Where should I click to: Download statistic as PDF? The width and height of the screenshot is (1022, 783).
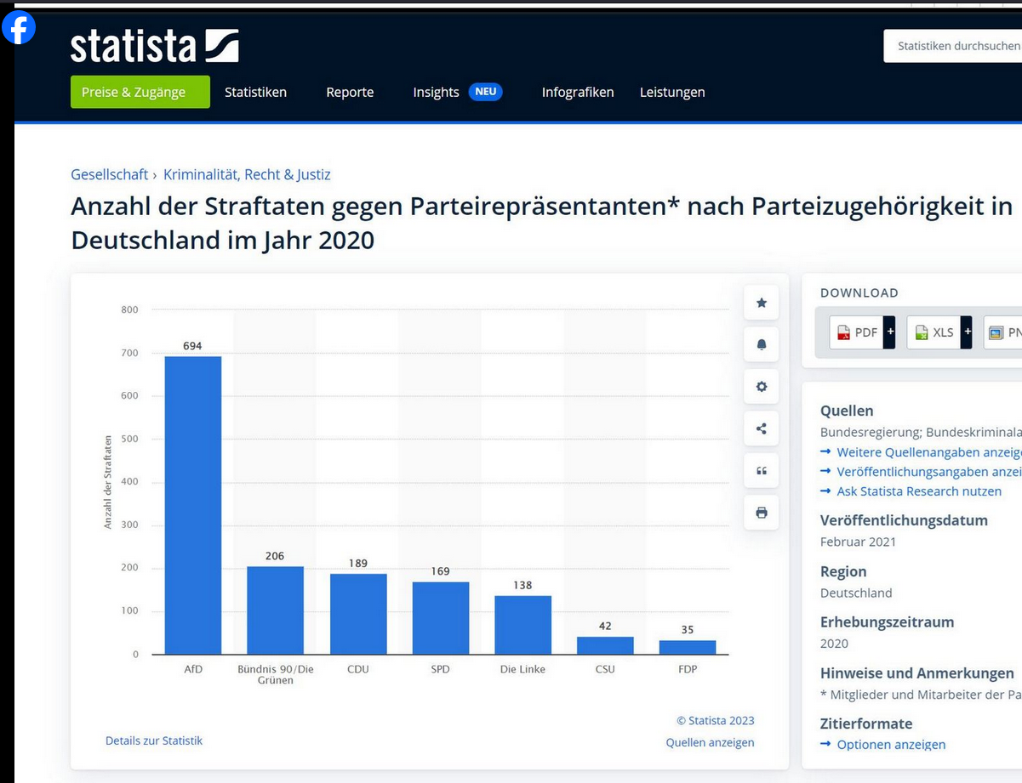pos(857,332)
